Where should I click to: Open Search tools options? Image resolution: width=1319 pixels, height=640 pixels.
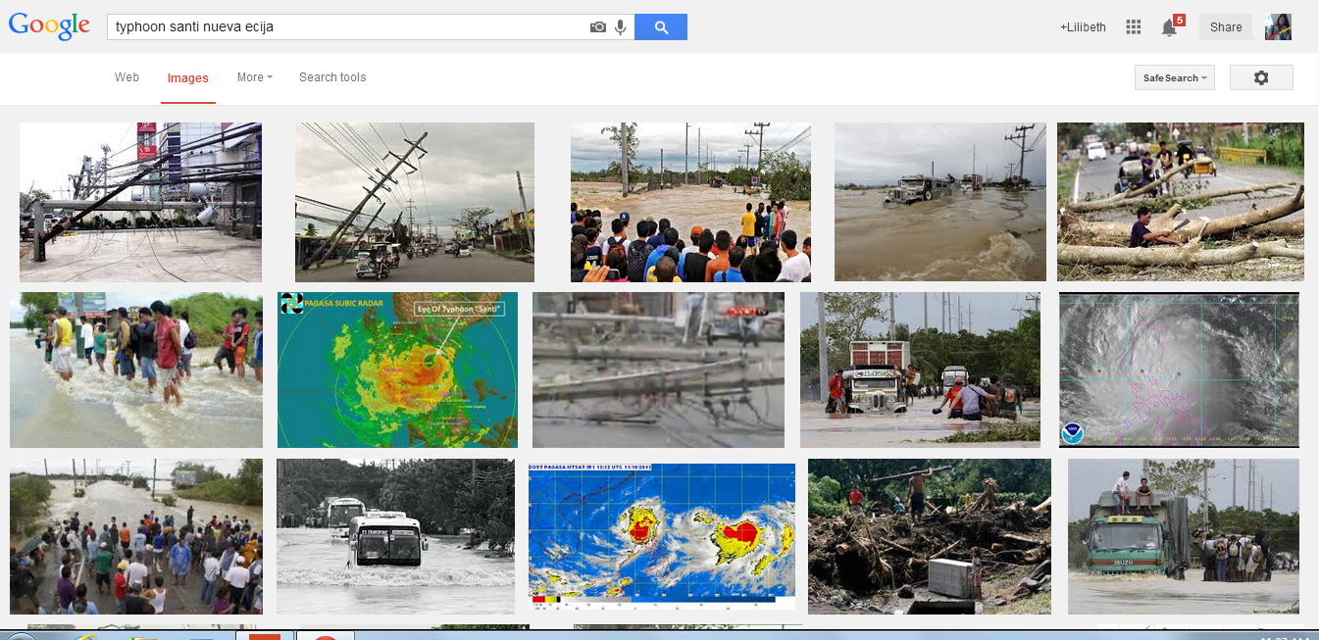click(332, 77)
